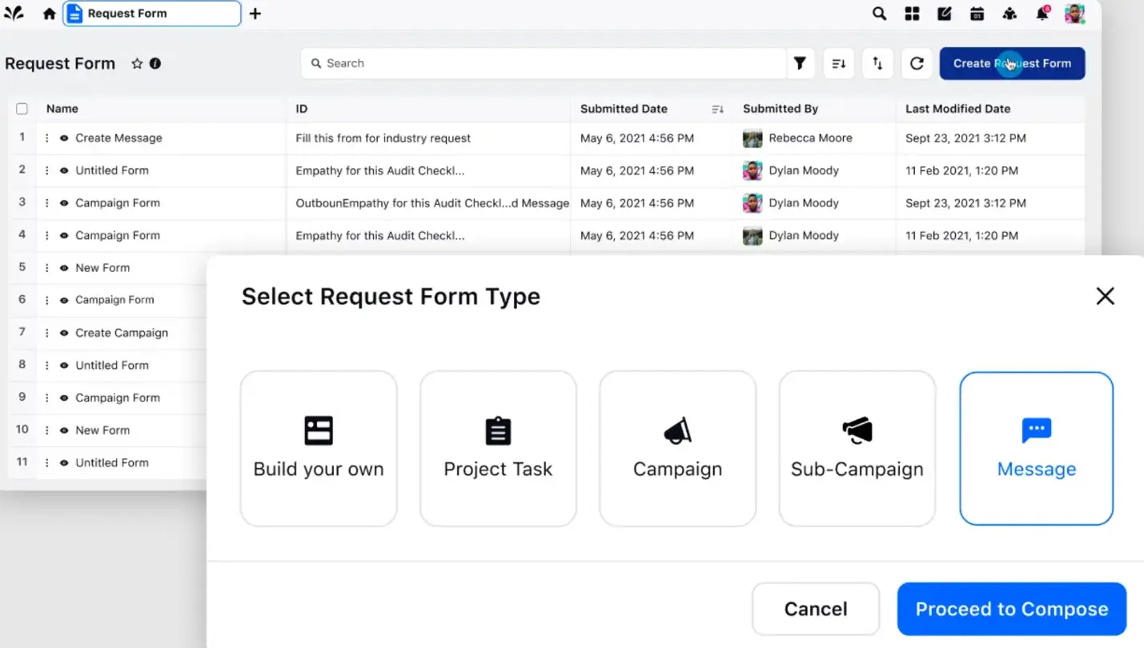Viewport: 1144px width, 648px height.
Task: Click Proceed to Compose button
Action: (x=1012, y=609)
